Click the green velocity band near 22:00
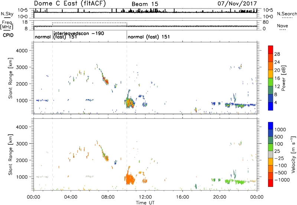The height and width of the screenshot is (205, 297). (x=239, y=182)
